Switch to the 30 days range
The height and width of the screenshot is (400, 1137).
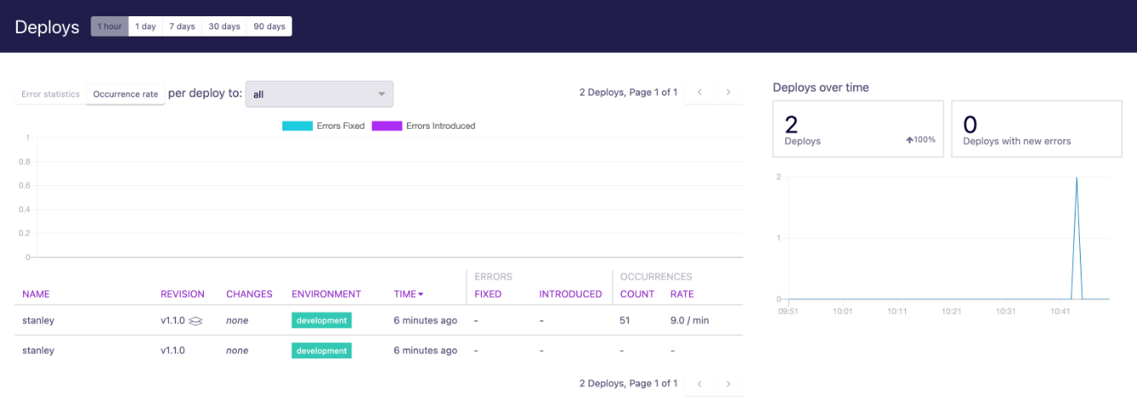[224, 26]
